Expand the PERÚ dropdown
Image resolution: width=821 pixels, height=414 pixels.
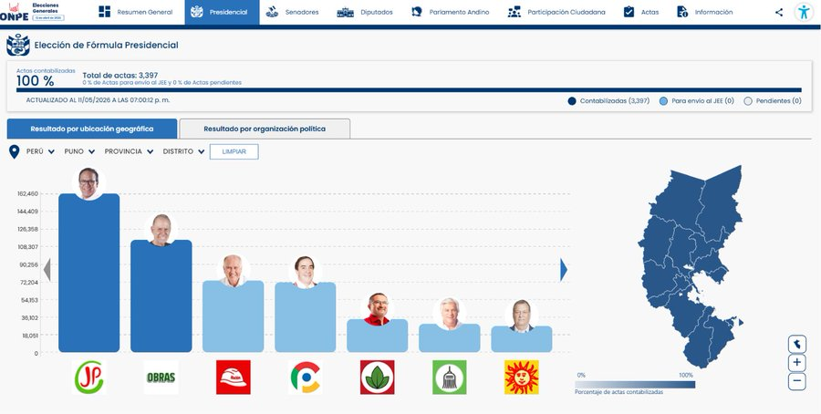coord(40,151)
